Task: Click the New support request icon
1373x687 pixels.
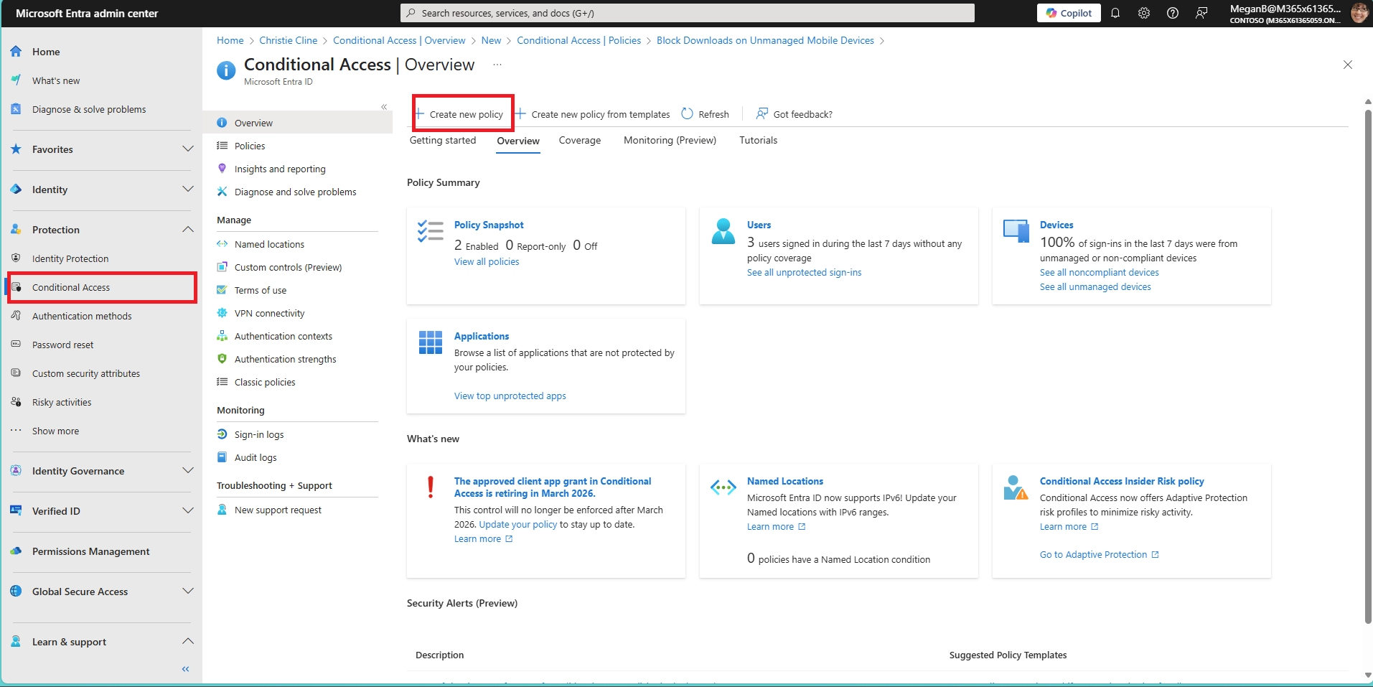Action: (x=222, y=510)
